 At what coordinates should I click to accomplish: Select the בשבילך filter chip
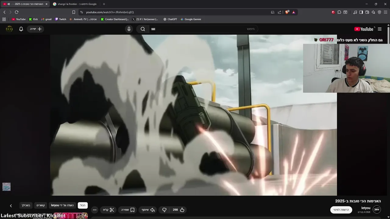click(26, 205)
